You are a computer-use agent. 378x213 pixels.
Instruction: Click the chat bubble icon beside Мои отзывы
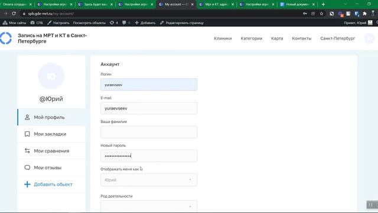pos(27,167)
